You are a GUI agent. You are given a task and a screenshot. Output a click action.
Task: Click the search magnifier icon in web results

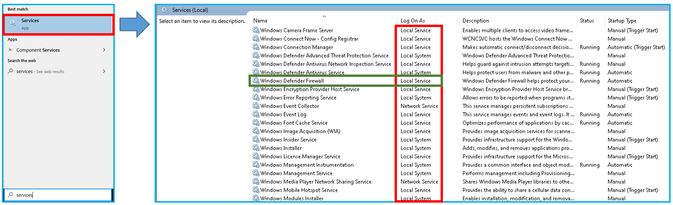[11, 71]
